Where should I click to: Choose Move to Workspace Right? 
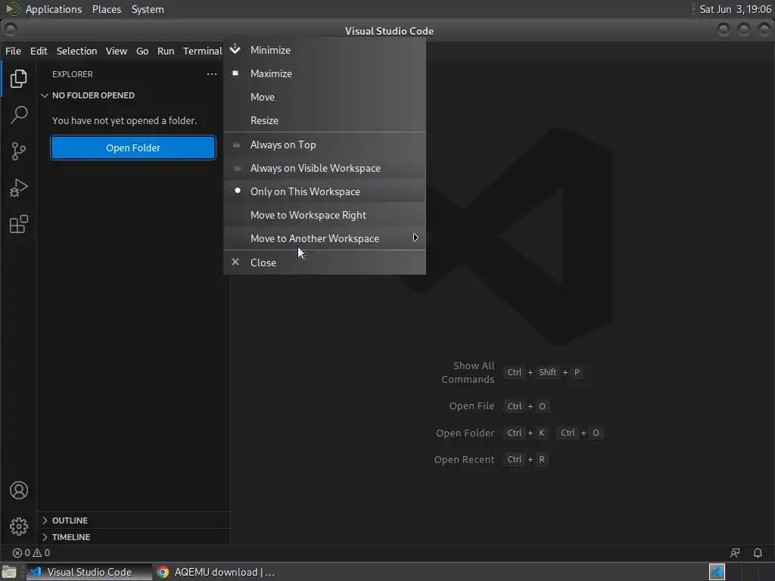(324, 215)
